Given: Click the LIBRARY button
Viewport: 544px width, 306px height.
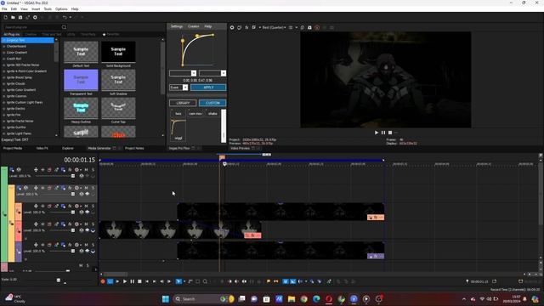Looking at the screenshot, I should [183, 103].
